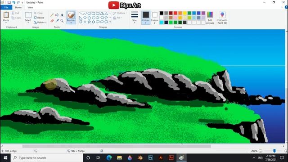Click the Rectangular Select tool icon

pyautogui.click(x=28, y=15)
